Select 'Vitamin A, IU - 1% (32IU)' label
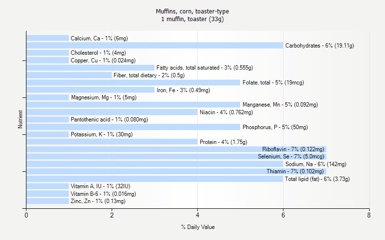385x240 pixels. [x=101, y=186]
